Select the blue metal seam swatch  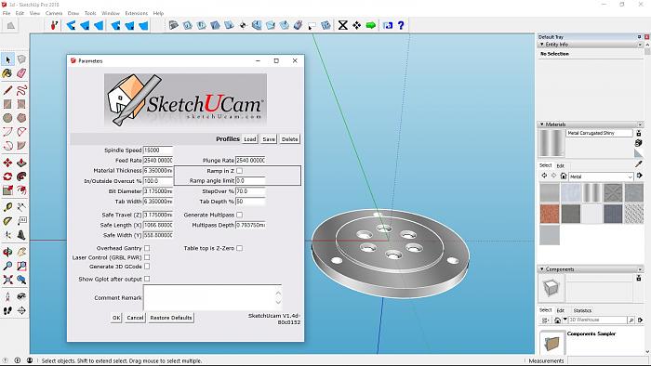pos(613,215)
